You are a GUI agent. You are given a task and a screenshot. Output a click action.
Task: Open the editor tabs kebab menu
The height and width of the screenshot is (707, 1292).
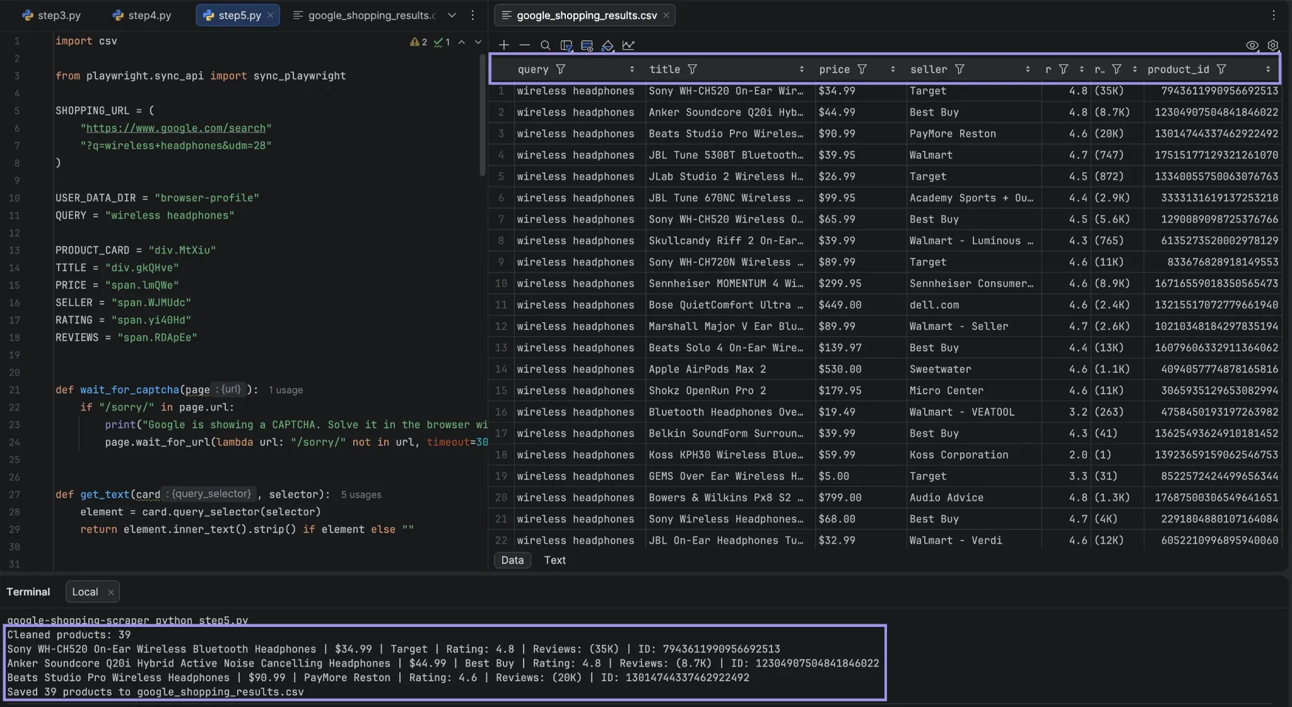coord(473,15)
